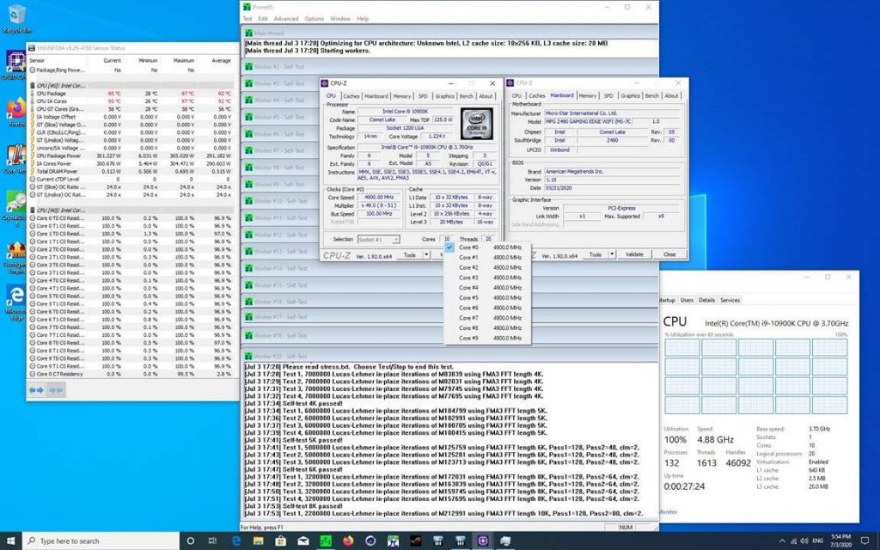Viewport: 880px width, 550px height.
Task: Open the volume control in system tray
Action: tap(804, 541)
